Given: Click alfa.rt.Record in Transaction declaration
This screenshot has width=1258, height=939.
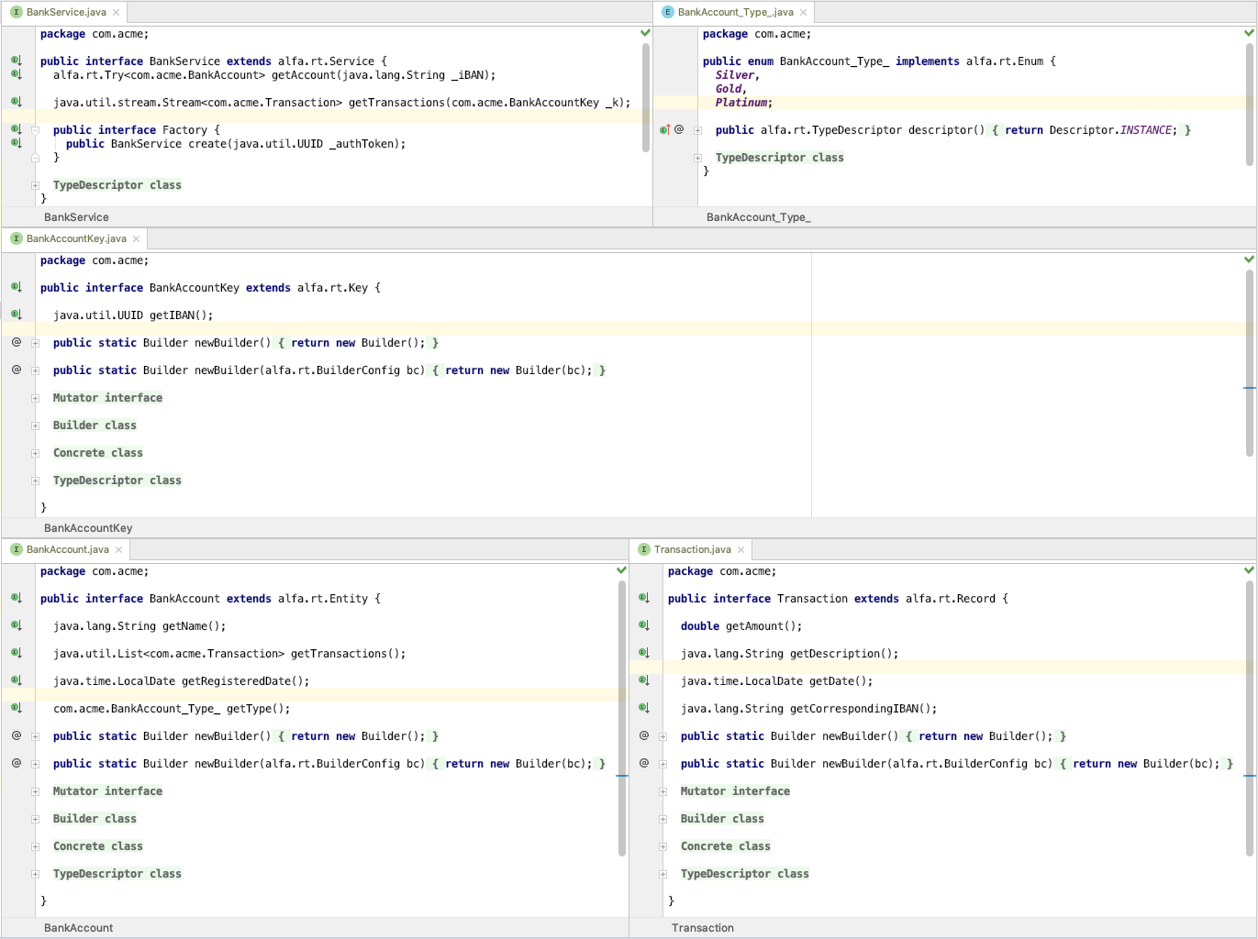Looking at the screenshot, I should 951,599.
